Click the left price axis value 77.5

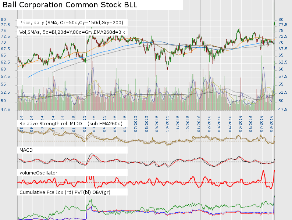coord(5,25)
